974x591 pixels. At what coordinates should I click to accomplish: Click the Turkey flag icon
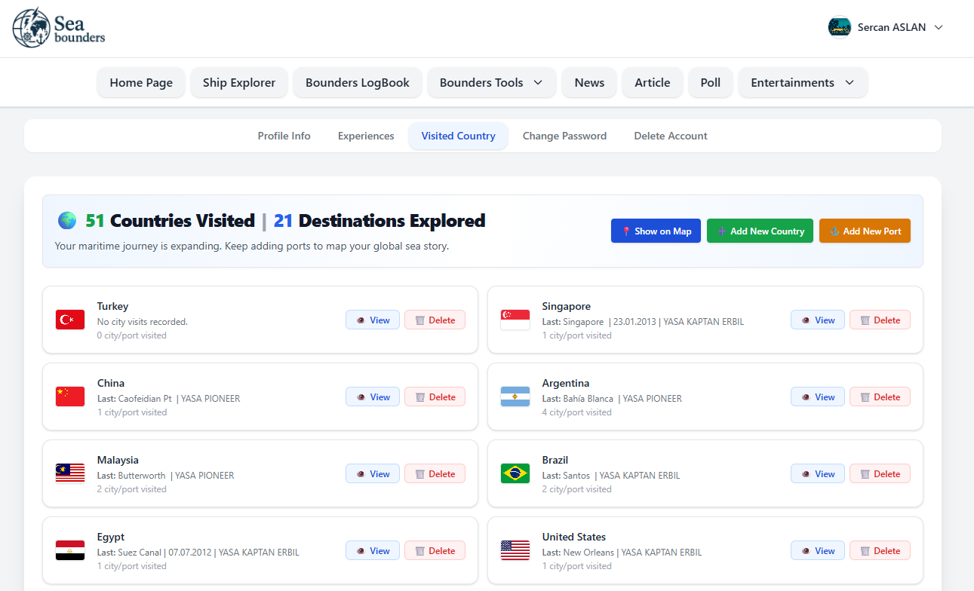(x=70, y=320)
